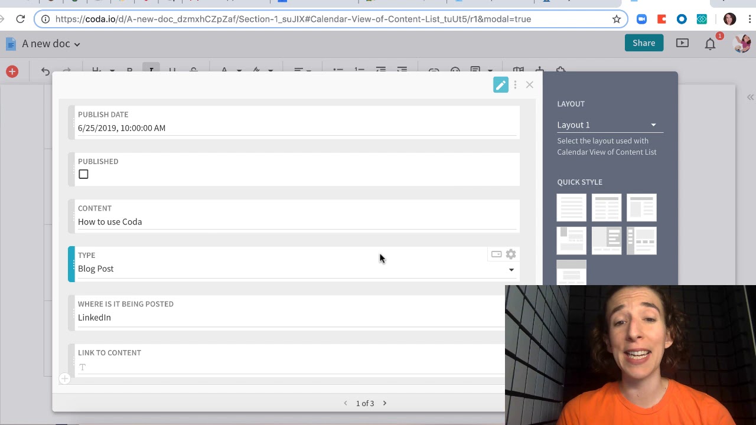Open the notifications bell icon
Viewport: 756px width, 425px height.
pos(711,44)
